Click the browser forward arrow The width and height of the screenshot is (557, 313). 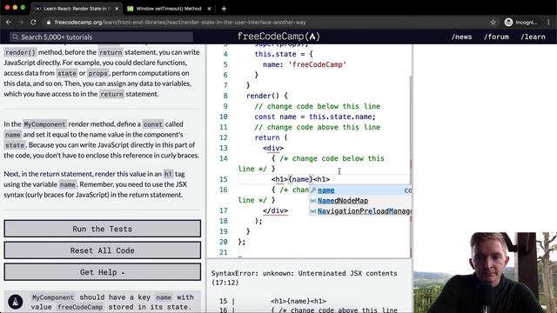(21, 22)
